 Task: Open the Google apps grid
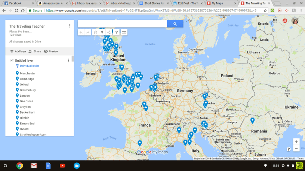(275, 21)
